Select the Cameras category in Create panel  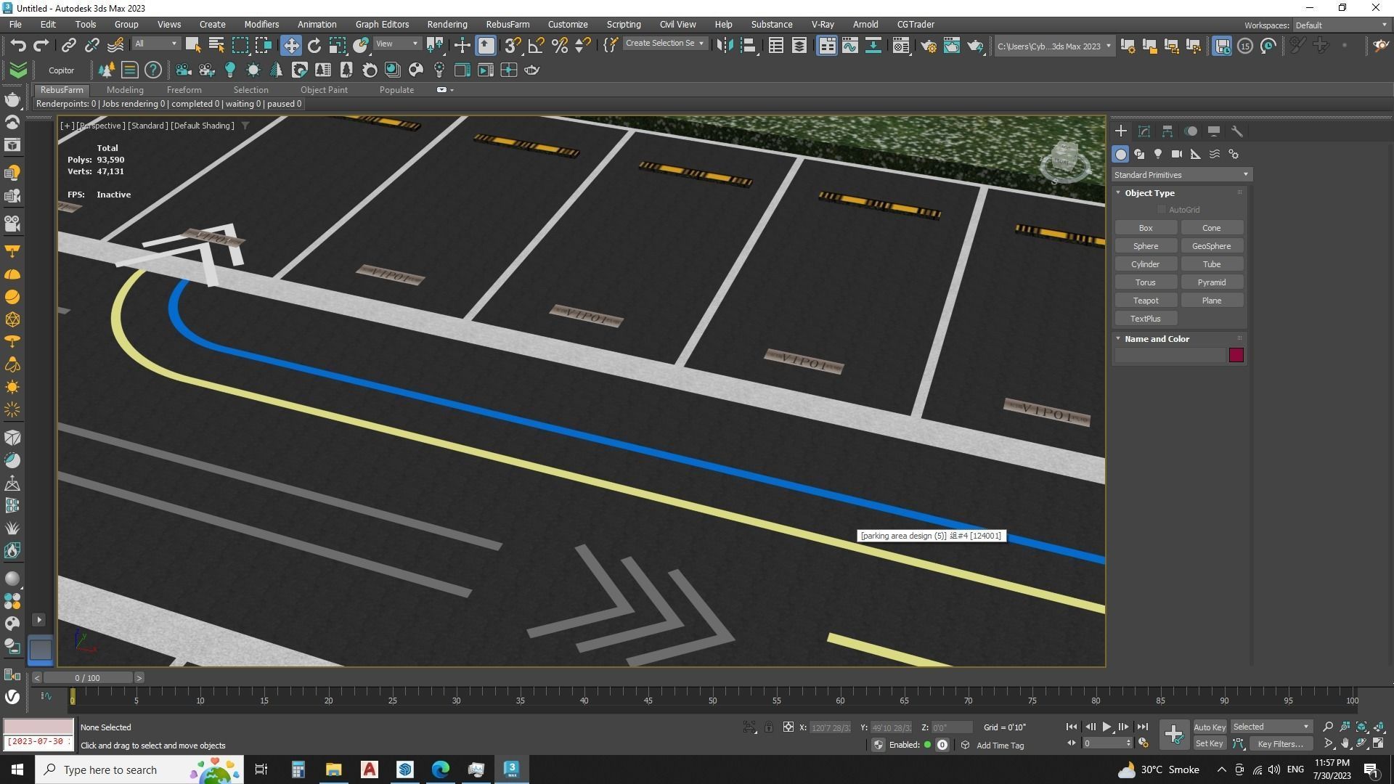[1177, 154]
